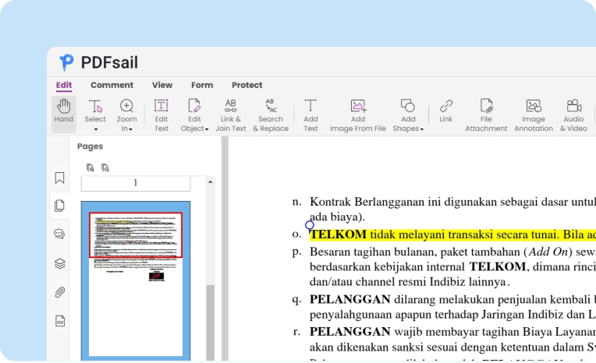Choose the Edit Text tool
This screenshot has width=596, height=363.
(x=161, y=115)
